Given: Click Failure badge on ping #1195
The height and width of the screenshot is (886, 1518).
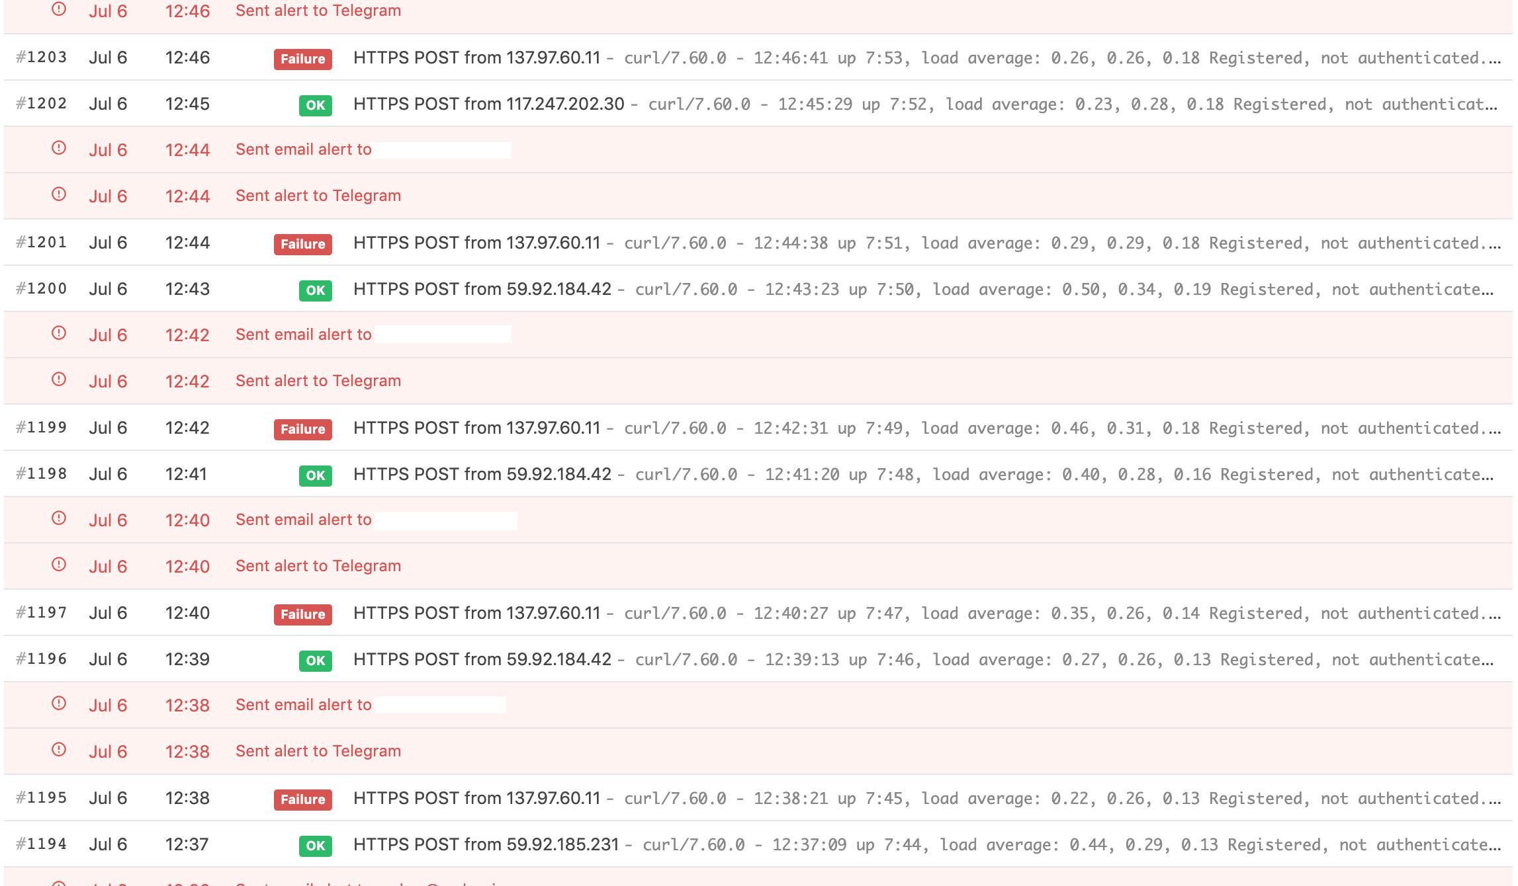Looking at the screenshot, I should (303, 799).
